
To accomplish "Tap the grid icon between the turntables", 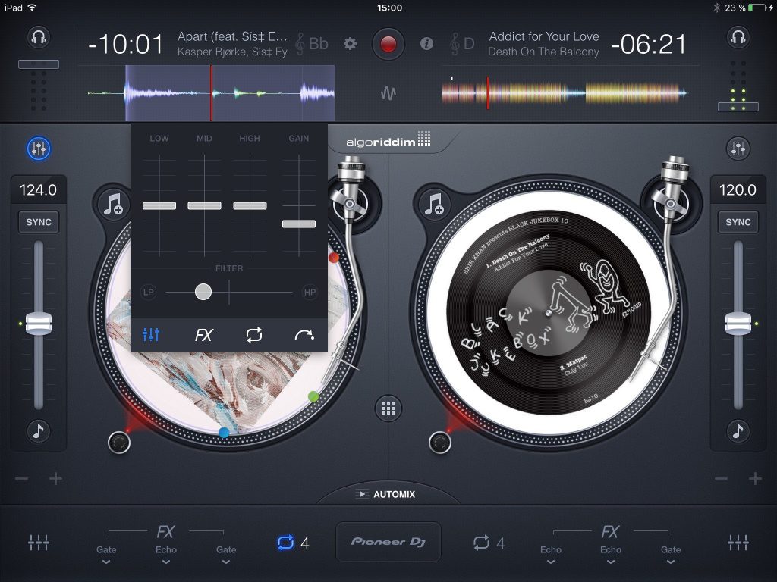I will click(388, 408).
